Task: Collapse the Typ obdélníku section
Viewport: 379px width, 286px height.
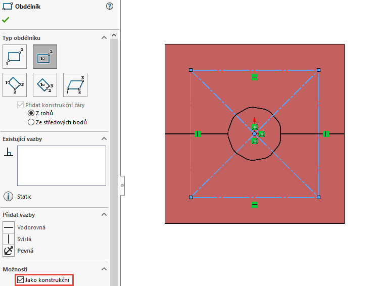Action: click(104, 38)
